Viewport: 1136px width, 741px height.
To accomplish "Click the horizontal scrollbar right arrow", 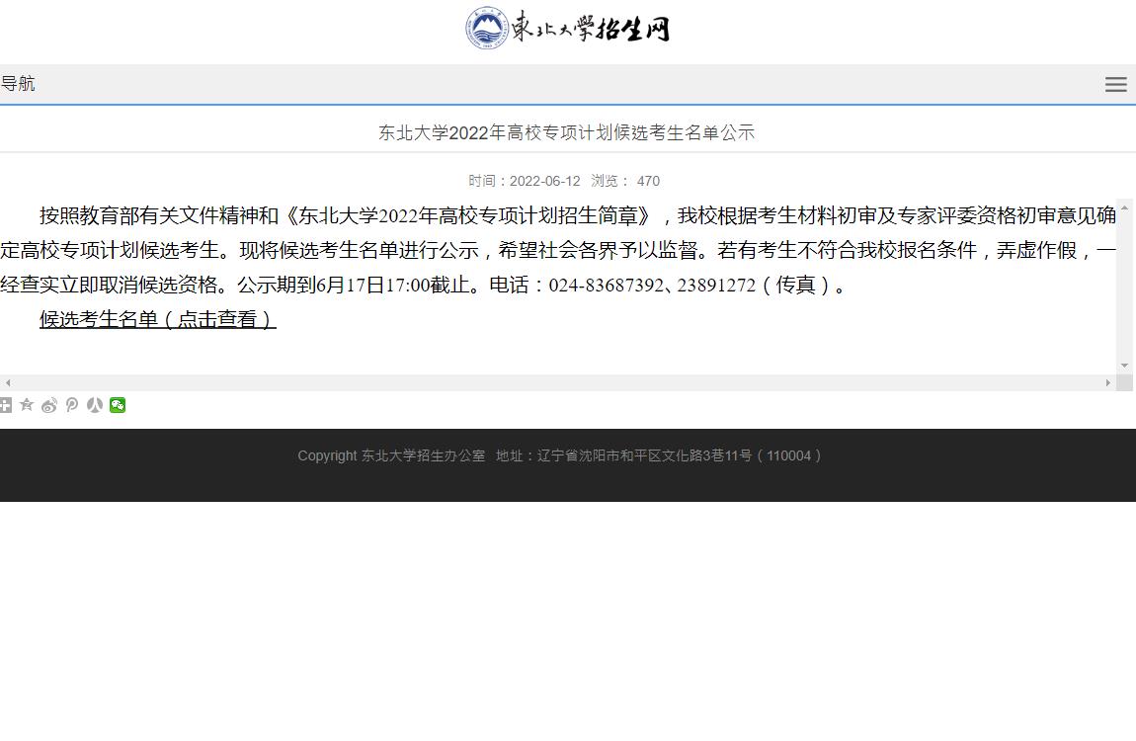I will pyautogui.click(x=1107, y=382).
